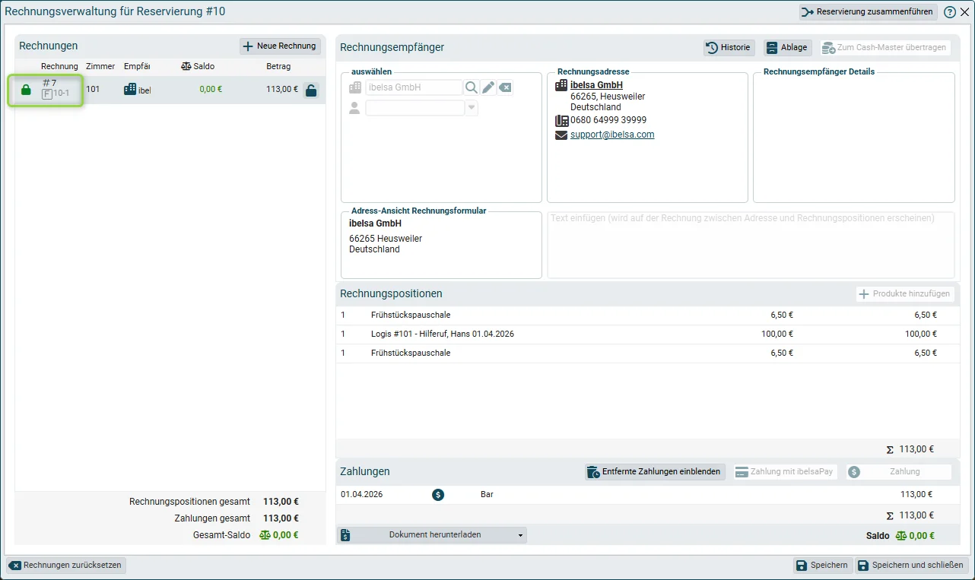
Task: Click the cash payment dollar icon in Zahlungen
Action: click(438, 495)
